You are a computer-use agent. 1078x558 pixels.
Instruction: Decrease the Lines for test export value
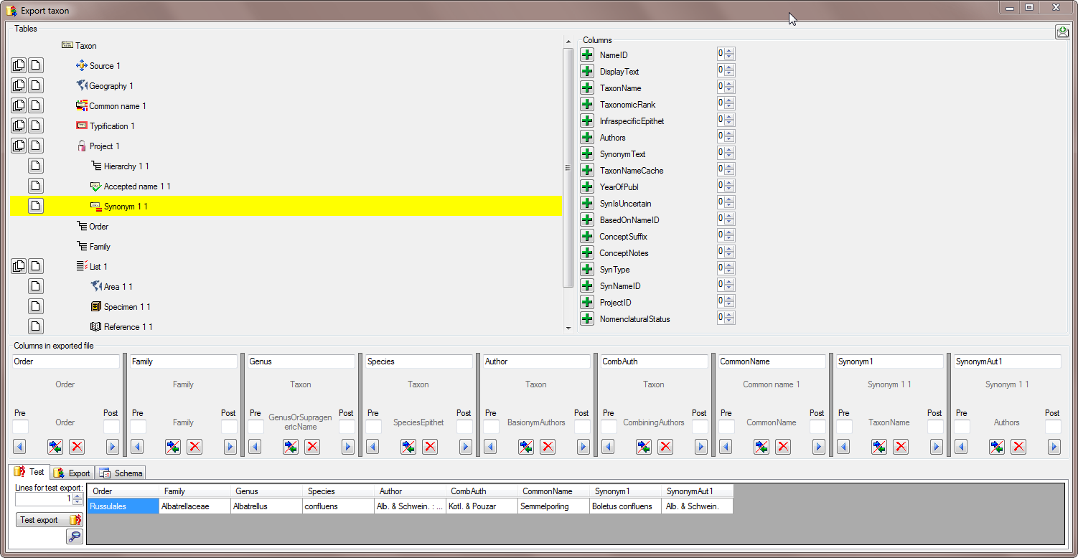(78, 502)
